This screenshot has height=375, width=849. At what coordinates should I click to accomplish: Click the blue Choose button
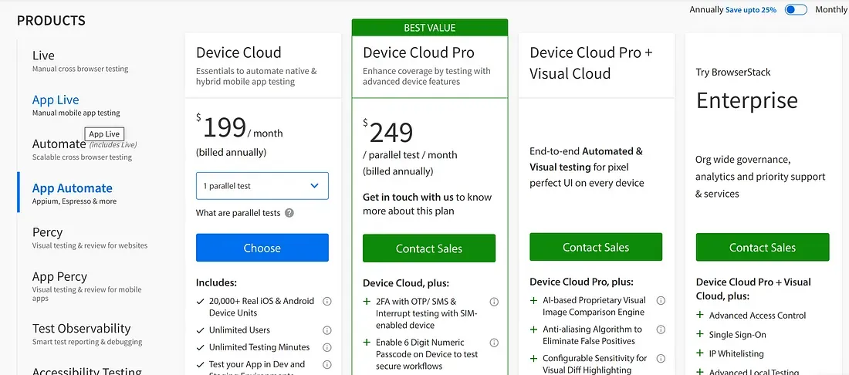pyautogui.click(x=262, y=248)
